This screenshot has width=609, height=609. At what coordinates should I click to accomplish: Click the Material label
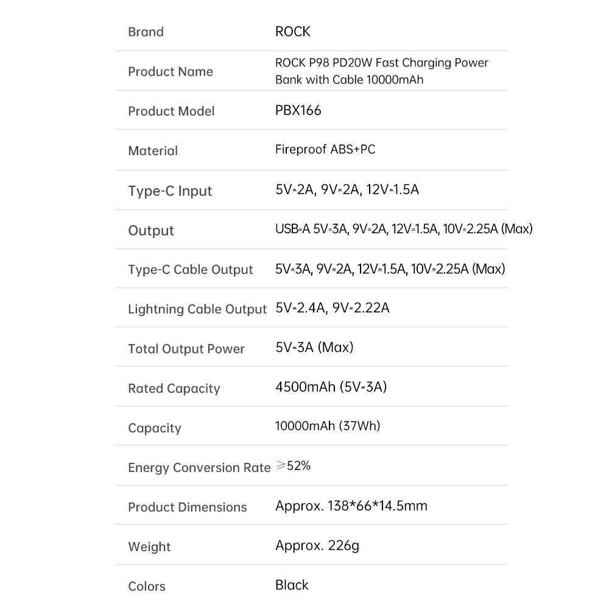coord(153,150)
